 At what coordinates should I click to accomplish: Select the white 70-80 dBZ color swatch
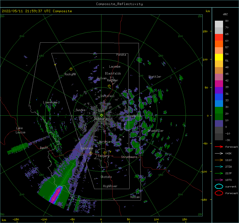[219, 24]
